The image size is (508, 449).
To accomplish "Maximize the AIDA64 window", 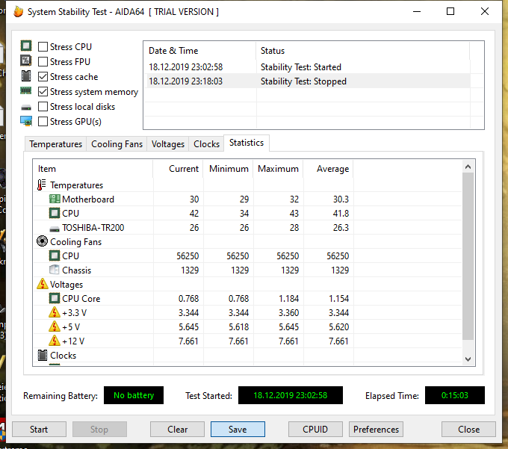I will tap(450, 11).
